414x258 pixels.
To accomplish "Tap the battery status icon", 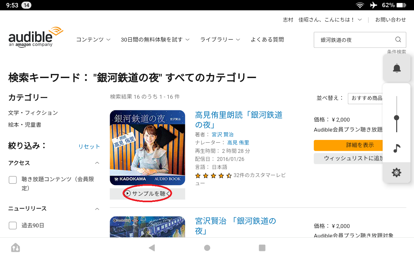I will (401, 5).
